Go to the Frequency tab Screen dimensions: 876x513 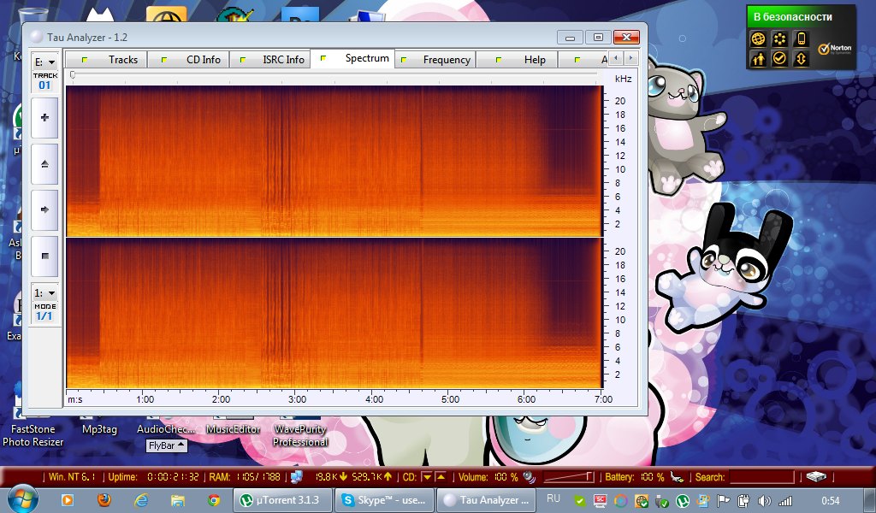[x=446, y=60]
